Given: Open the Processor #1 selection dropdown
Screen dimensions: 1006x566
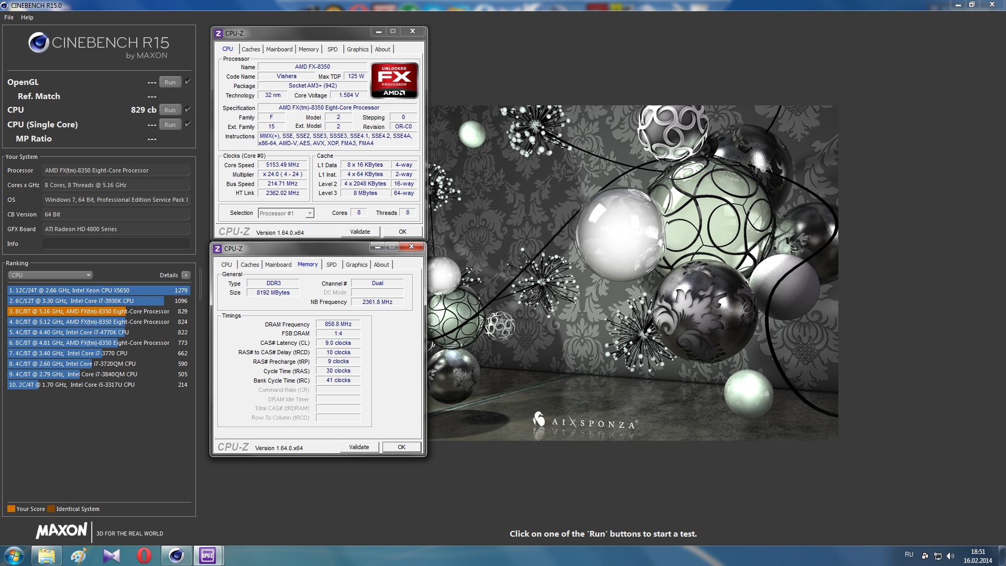Looking at the screenshot, I should tap(286, 213).
